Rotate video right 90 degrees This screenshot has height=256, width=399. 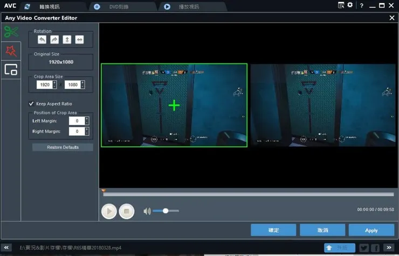[54, 40]
